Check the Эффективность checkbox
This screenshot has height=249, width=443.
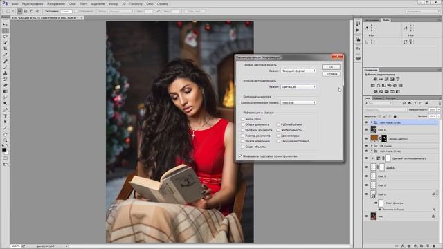[278, 130]
